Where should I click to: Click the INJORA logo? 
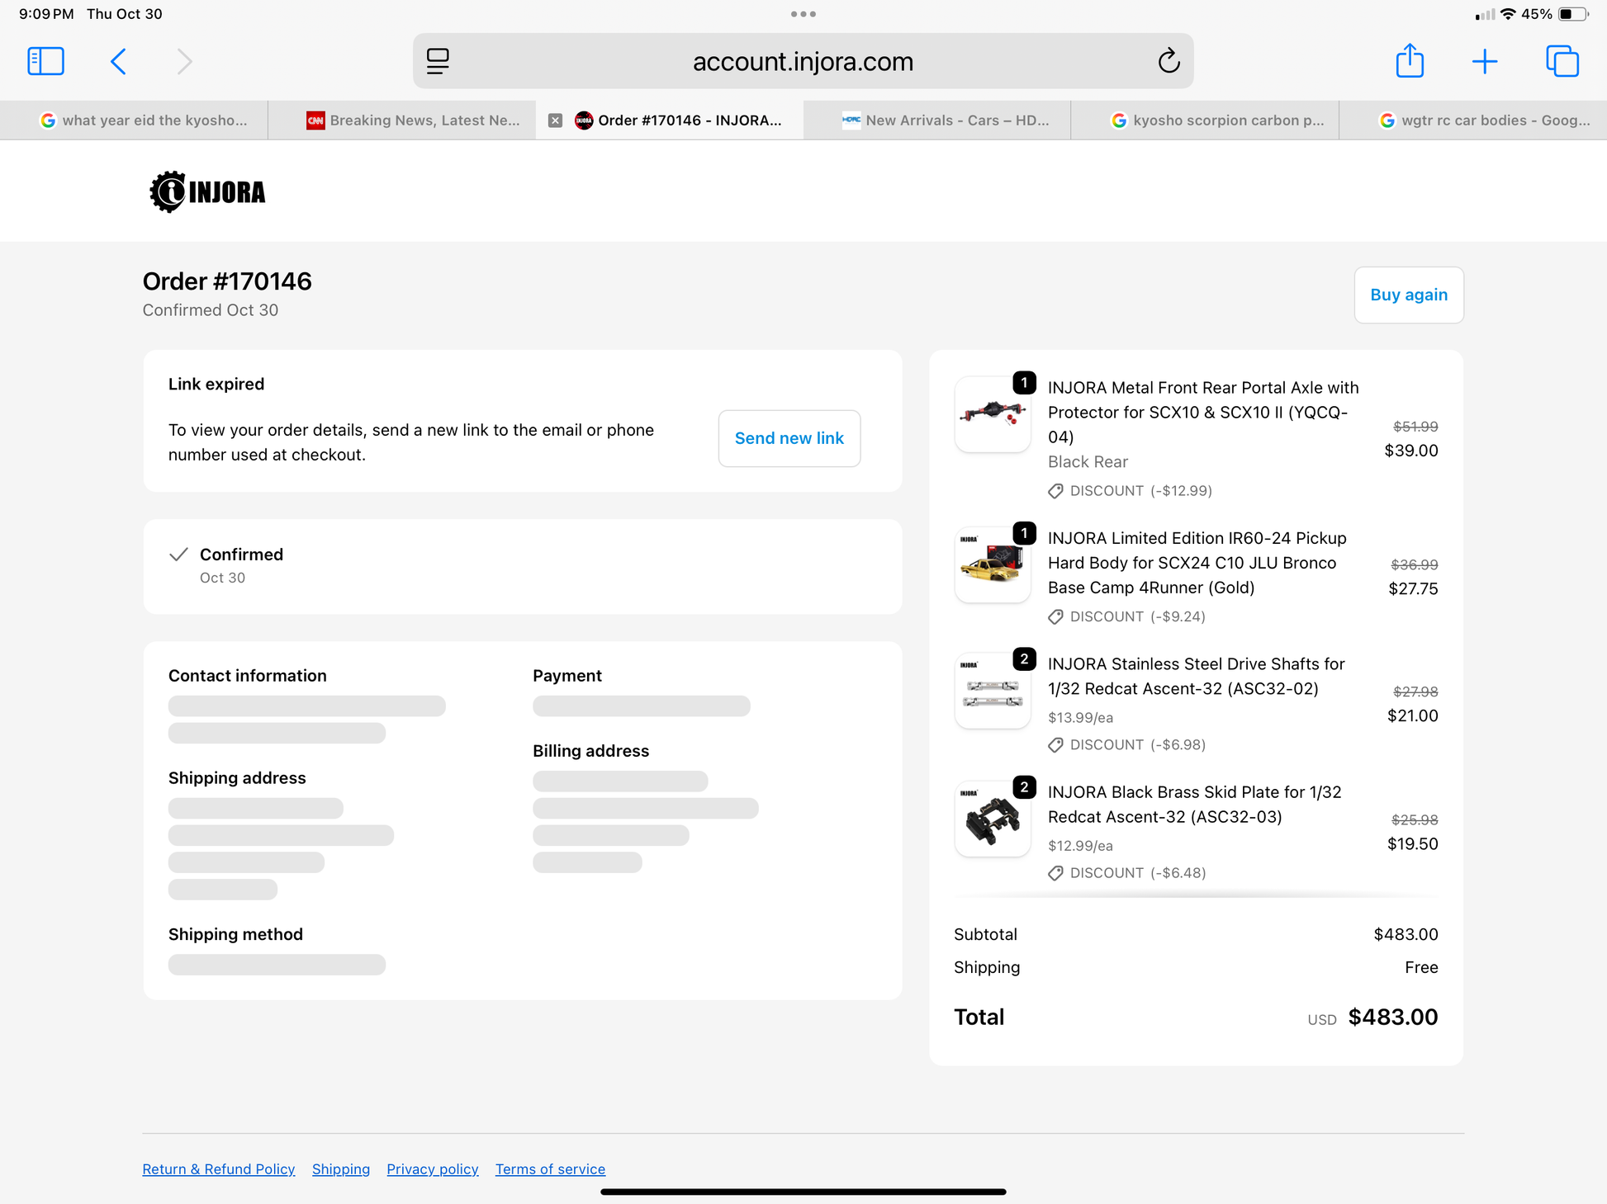207,191
